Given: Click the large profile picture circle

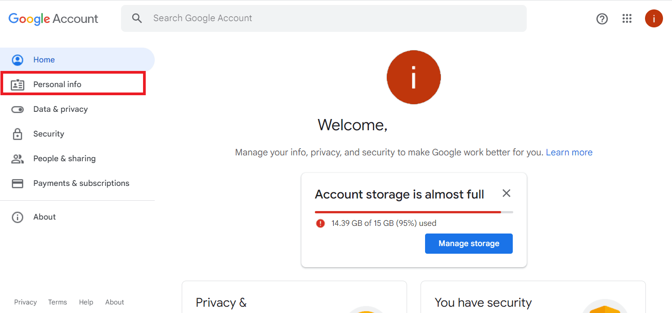Looking at the screenshot, I should coord(413,77).
